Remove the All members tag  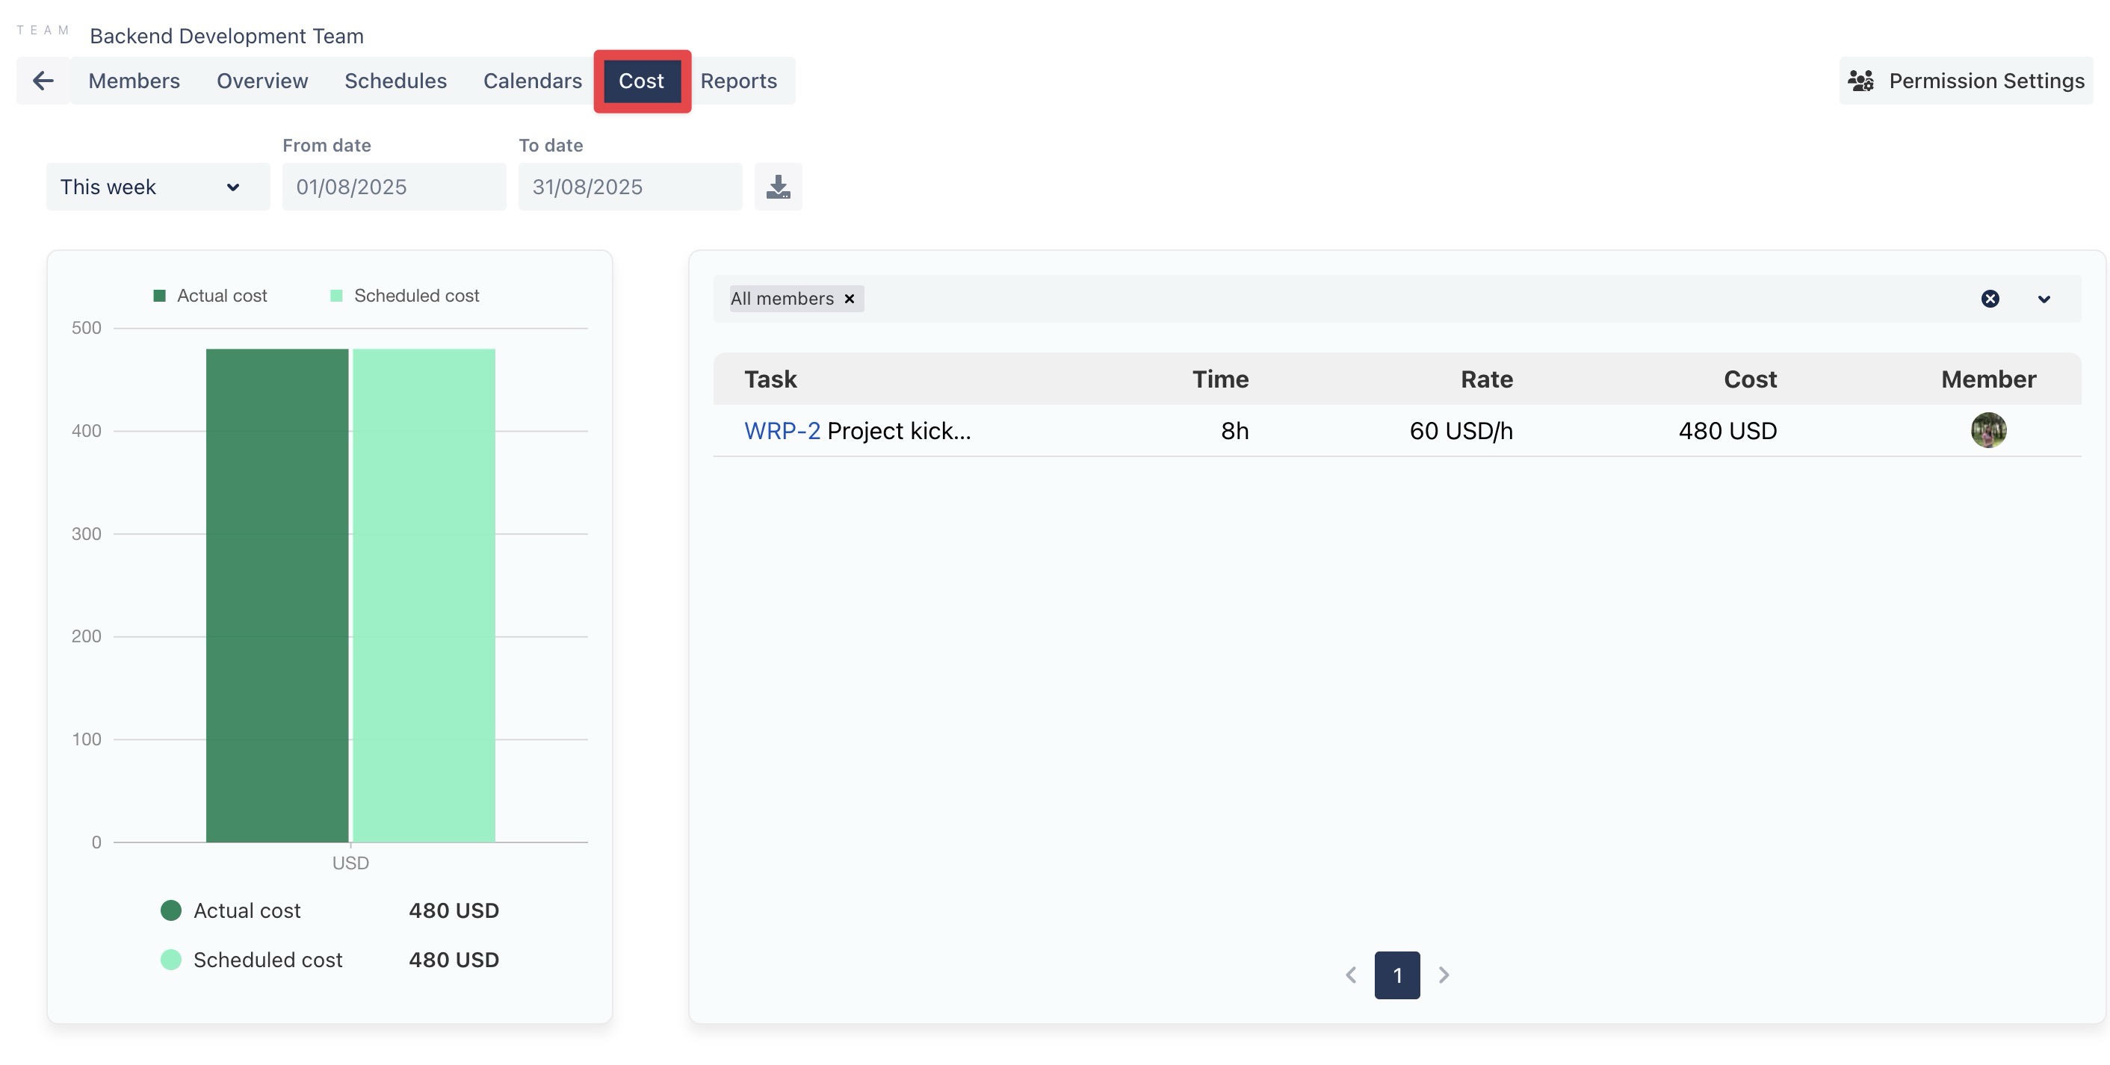click(850, 299)
